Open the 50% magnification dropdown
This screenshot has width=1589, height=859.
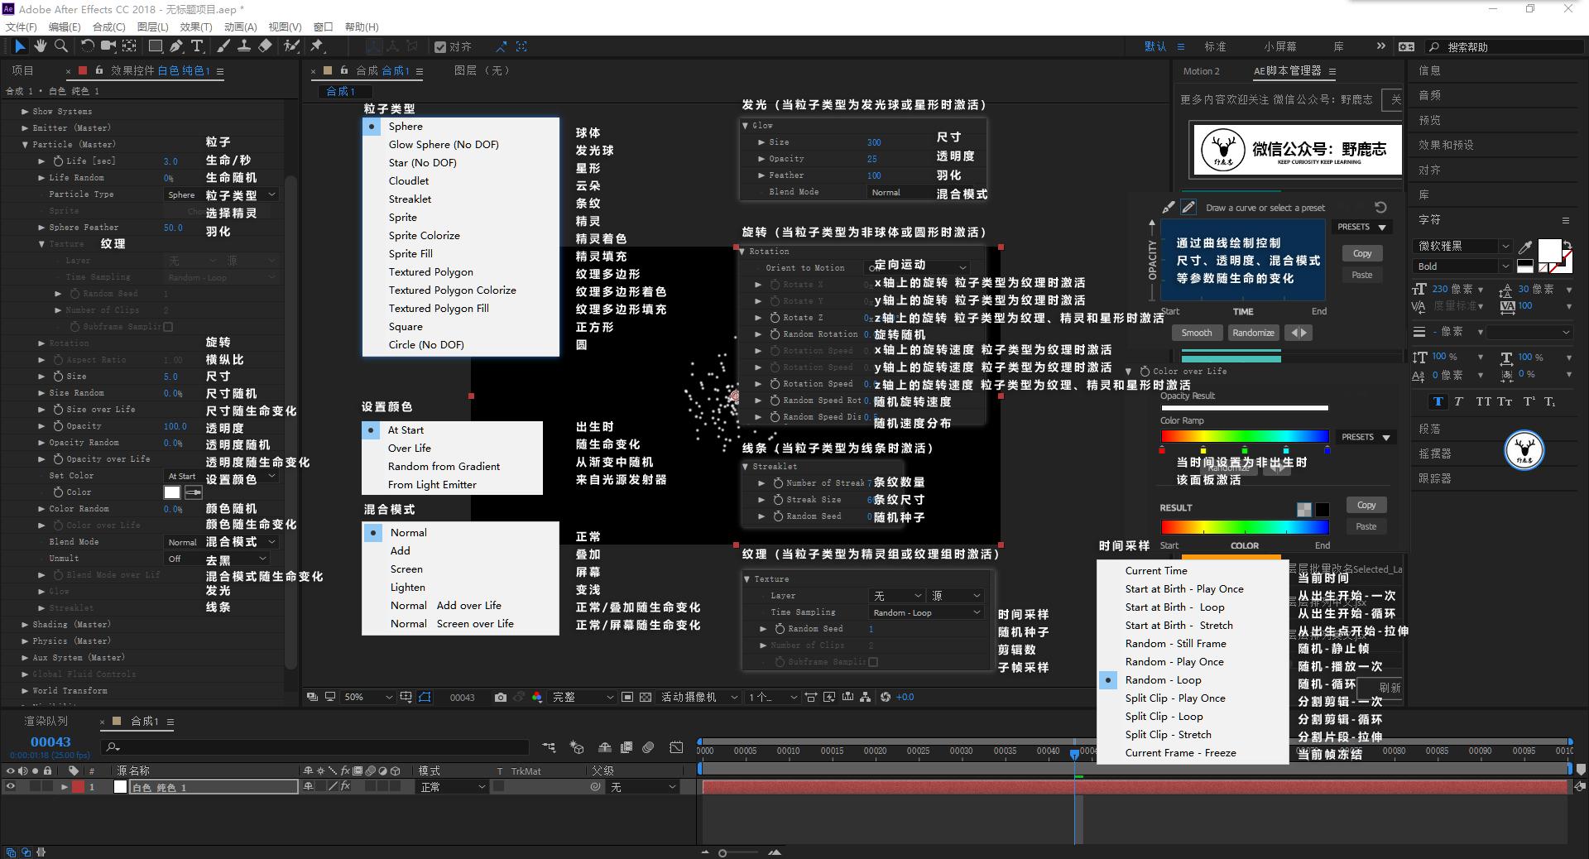(368, 698)
